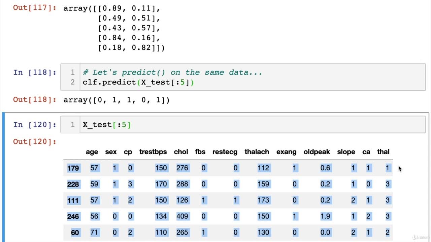Click the chol value 409
Viewport: 431px width, 242px height.
click(x=182, y=216)
